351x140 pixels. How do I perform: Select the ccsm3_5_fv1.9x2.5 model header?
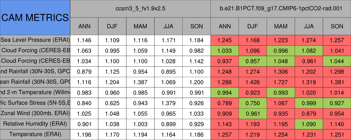pyautogui.click(x=141, y=9)
